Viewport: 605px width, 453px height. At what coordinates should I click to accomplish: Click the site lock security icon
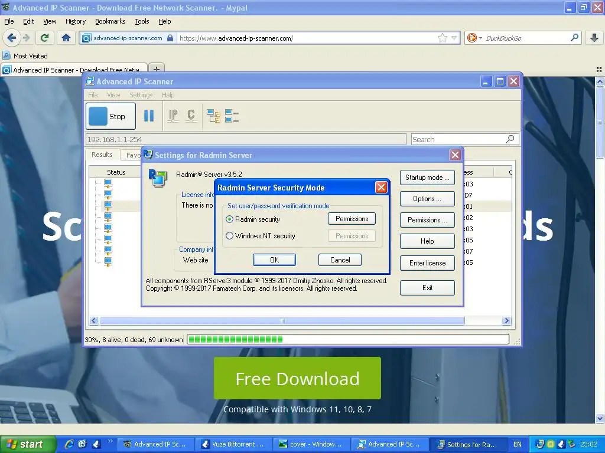[x=170, y=38]
